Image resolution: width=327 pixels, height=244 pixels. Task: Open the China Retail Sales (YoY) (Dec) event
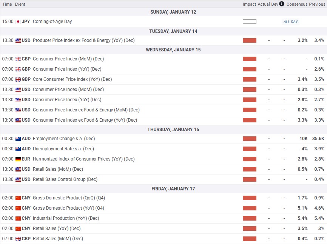57,229
